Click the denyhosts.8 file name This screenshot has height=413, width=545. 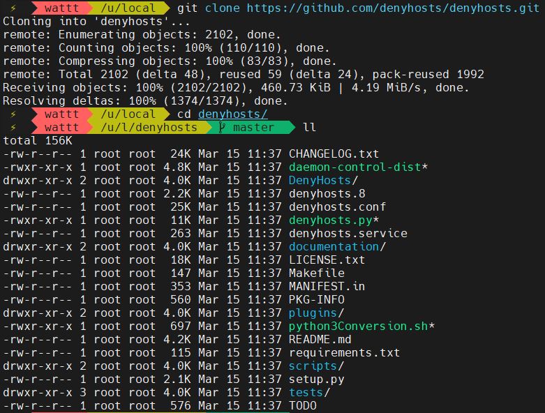(x=327, y=193)
